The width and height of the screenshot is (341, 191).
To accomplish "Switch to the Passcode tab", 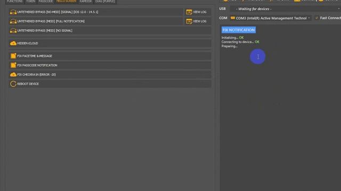I will click(46, 2).
